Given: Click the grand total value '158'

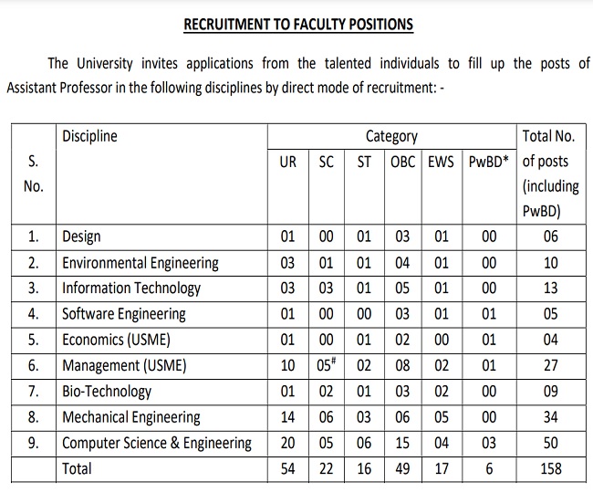Looking at the screenshot, I should [x=550, y=469].
